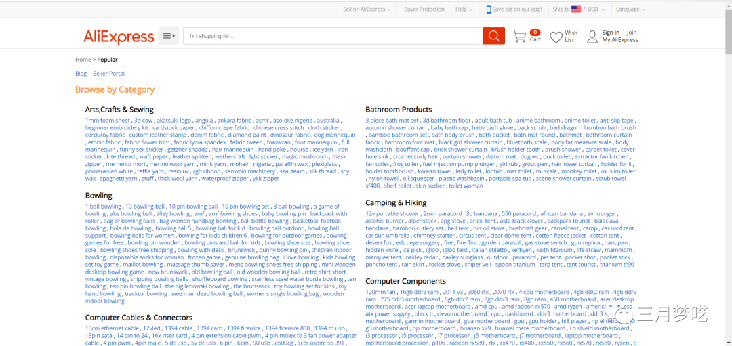Image resolution: width=732 pixels, height=346 pixels.
Task: Click the orange search magnifier button
Action: [493, 36]
